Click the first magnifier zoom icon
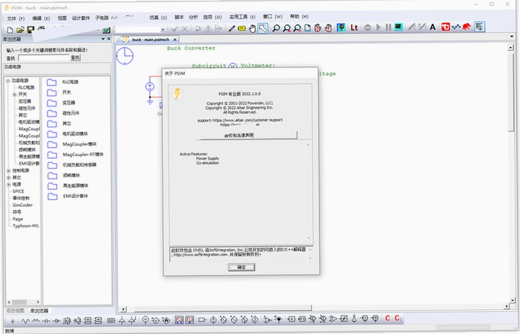The height and width of the screenshot is (334, 520). (276, 28)
